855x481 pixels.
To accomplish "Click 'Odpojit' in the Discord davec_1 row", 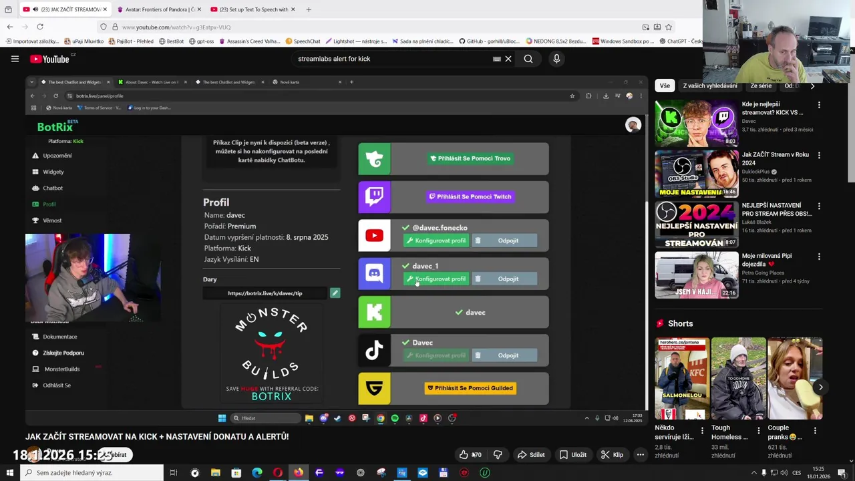I will 504,279.
